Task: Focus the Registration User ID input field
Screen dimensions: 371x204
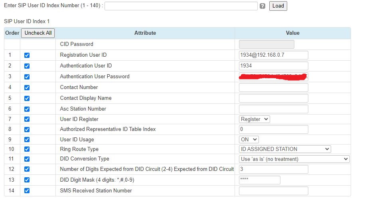Action: pyautogui.click(x=273, y=55)
